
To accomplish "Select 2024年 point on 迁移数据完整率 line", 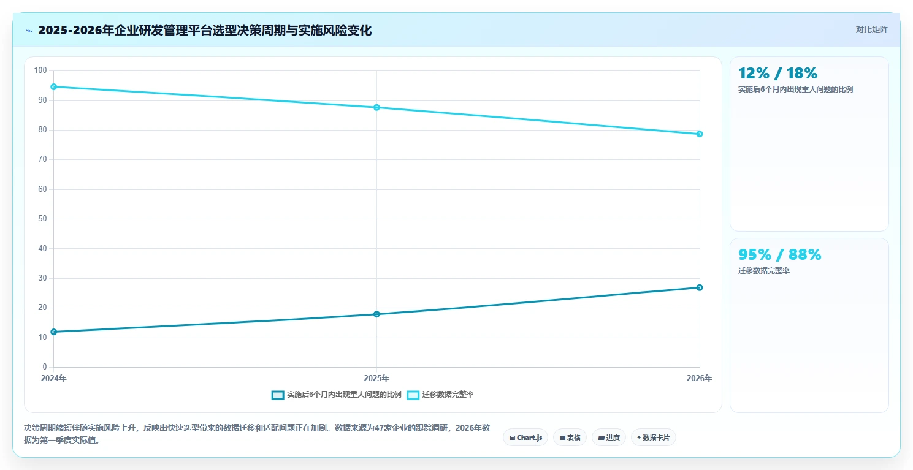I will [x=54, y=87].
